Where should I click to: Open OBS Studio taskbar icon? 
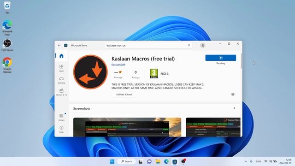coord(183,161)
